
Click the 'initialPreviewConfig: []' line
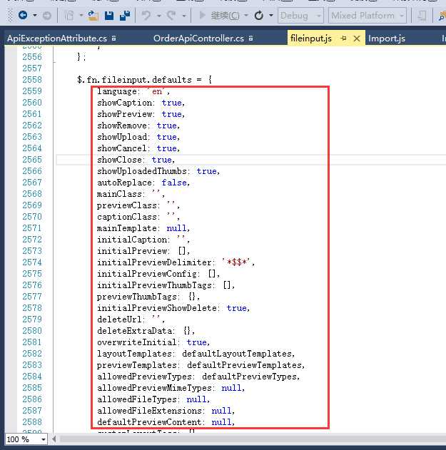coord(158,274)
